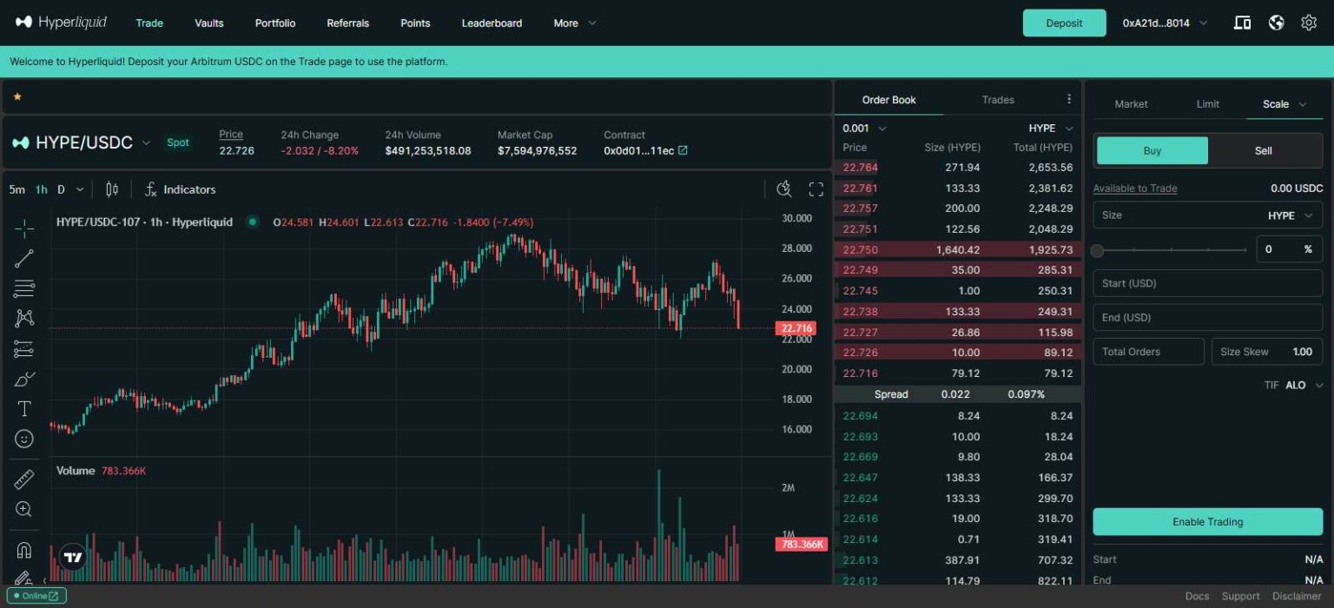Open the More navigation menu
Screen dimensions: 1334x608
coord(574,23)
